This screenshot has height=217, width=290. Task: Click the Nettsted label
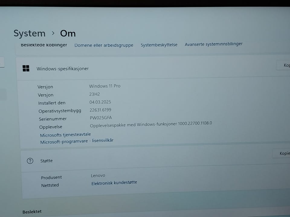pos(50,185)
